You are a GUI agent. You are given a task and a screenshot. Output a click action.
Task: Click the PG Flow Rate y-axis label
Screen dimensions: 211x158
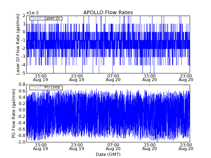click(13, 113)
